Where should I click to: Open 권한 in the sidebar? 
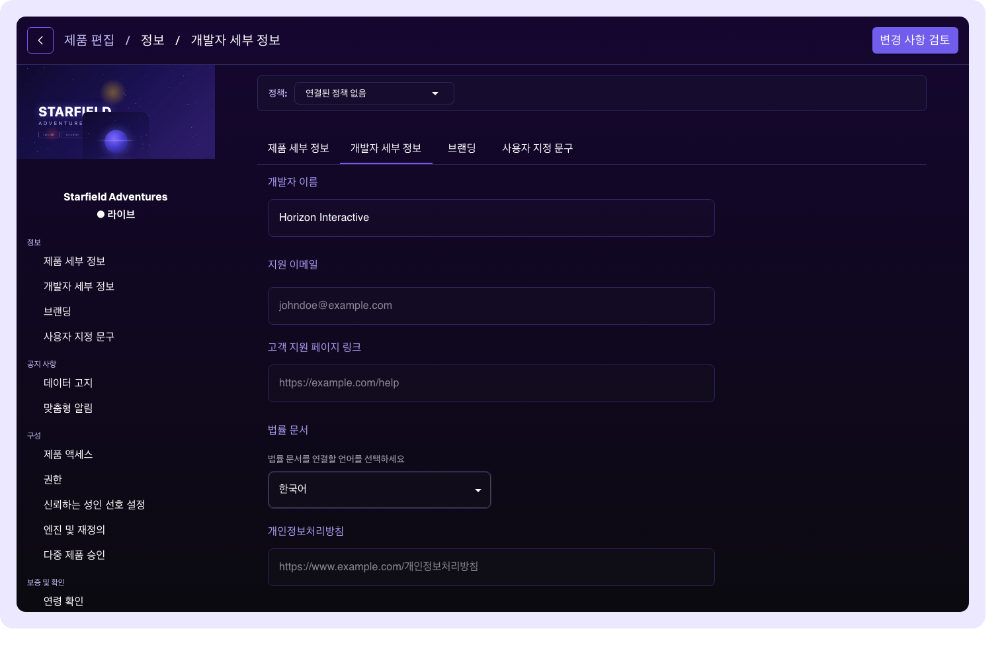click(53, 480)
